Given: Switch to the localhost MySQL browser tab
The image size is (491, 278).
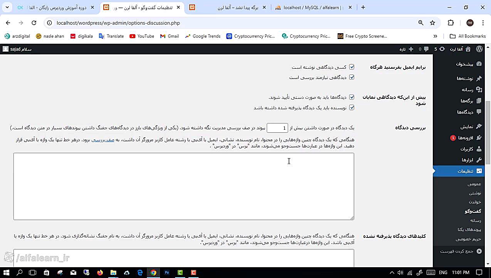Looking at the screenshot, I should click(312, 7).
